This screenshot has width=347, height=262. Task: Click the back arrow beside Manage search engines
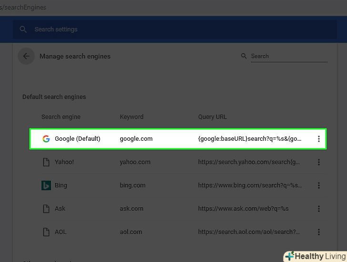click(26, 56)
